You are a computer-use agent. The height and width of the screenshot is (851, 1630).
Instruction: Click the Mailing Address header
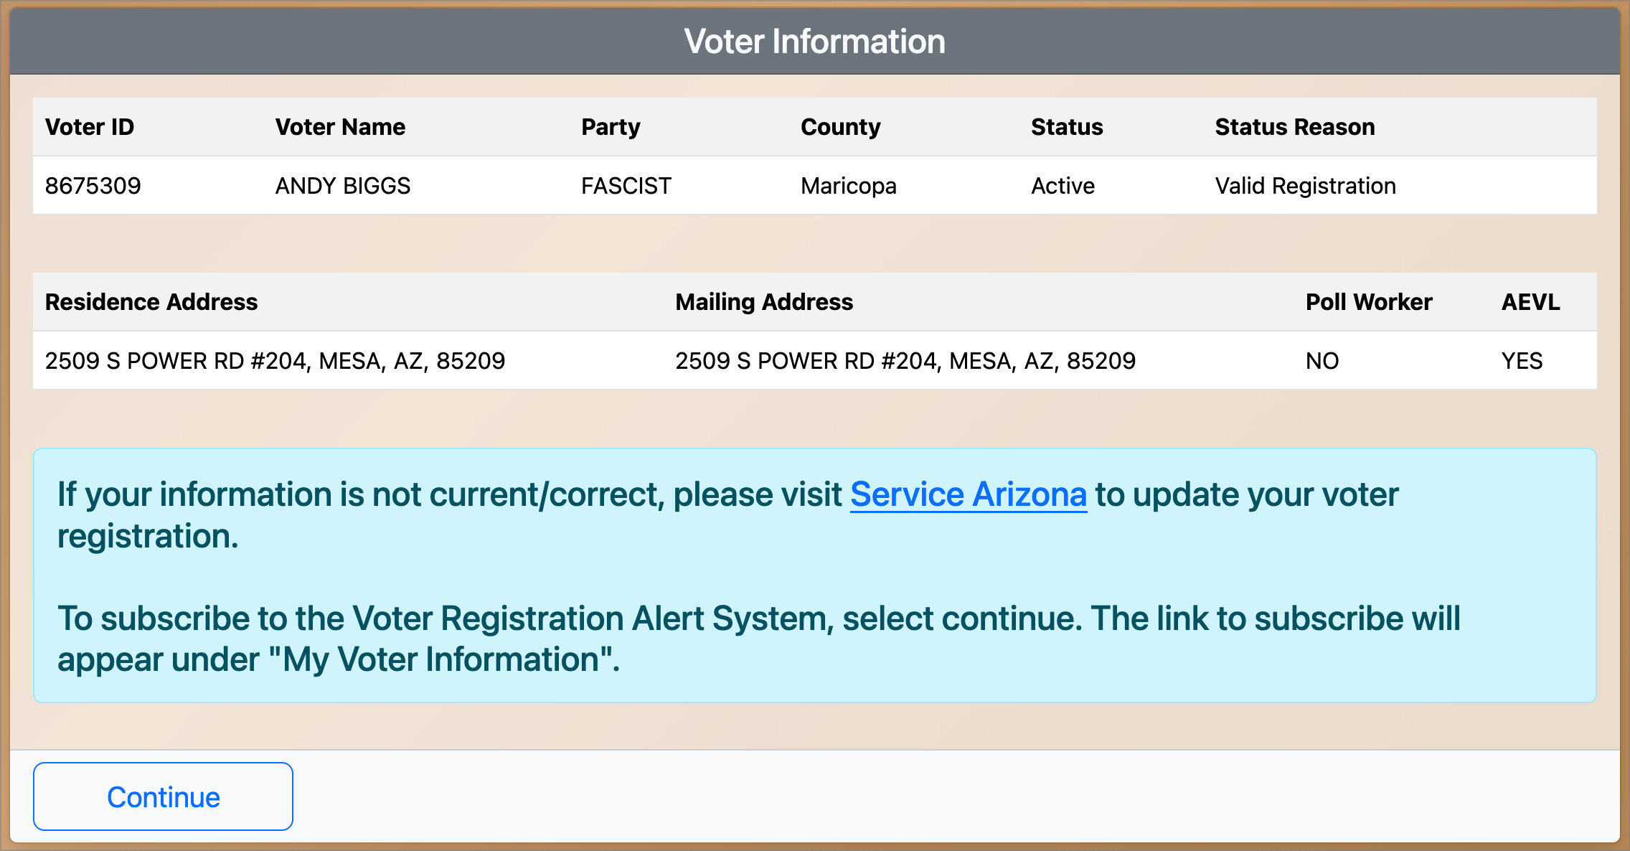763,302
